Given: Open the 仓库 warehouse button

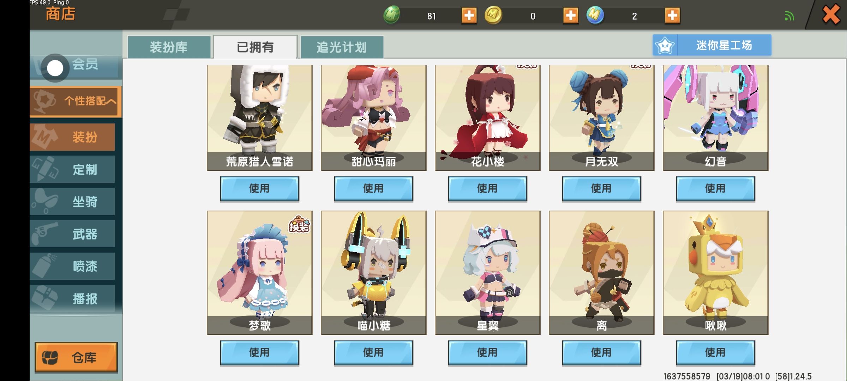Looking at the screenshot, I should (76, 357).
